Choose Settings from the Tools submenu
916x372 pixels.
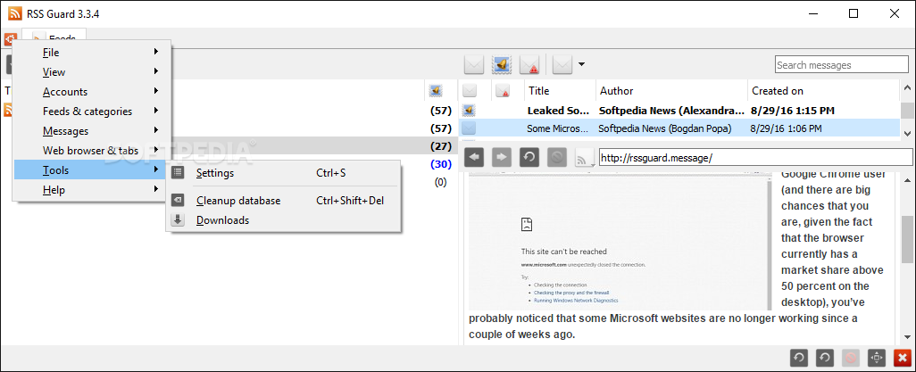[283, 173]
